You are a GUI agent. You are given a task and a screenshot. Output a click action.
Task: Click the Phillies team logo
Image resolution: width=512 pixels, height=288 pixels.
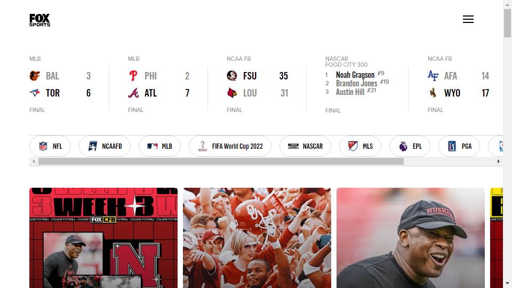tap(133, 76)
